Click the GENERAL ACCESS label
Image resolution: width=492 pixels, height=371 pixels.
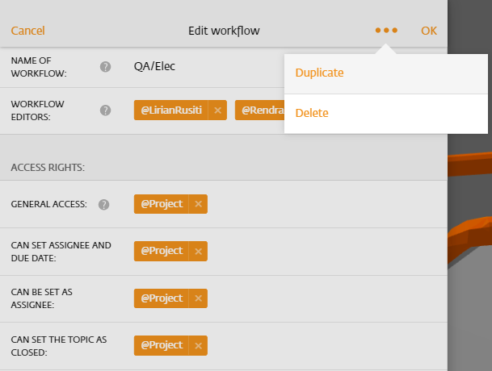pyautogui.click(x=49, y=204)
